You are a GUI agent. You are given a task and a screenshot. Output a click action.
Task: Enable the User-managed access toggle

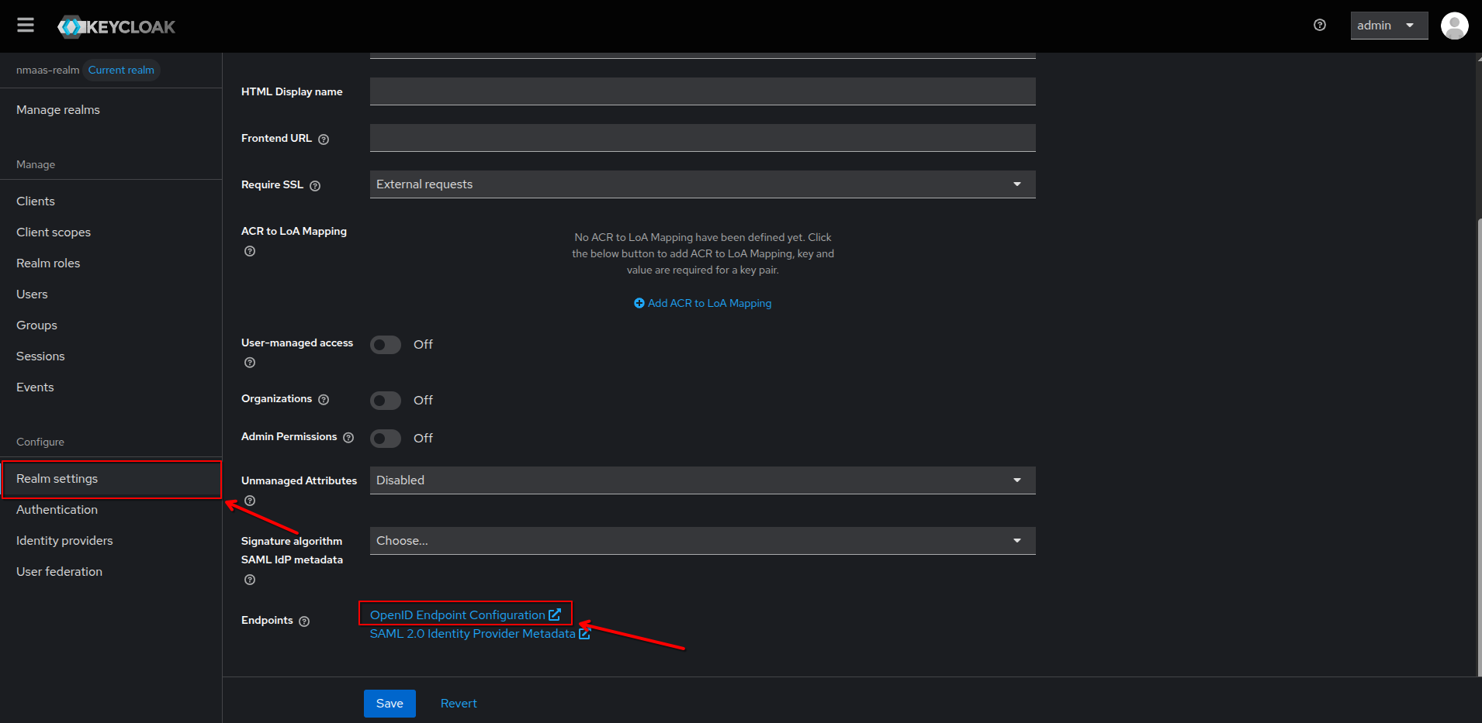(386, 345)
